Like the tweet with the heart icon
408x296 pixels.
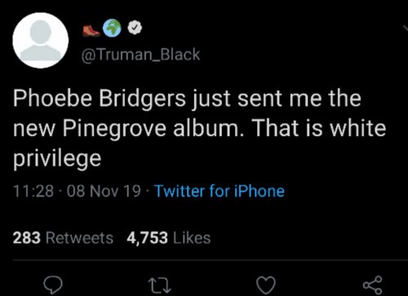point(266,285)
